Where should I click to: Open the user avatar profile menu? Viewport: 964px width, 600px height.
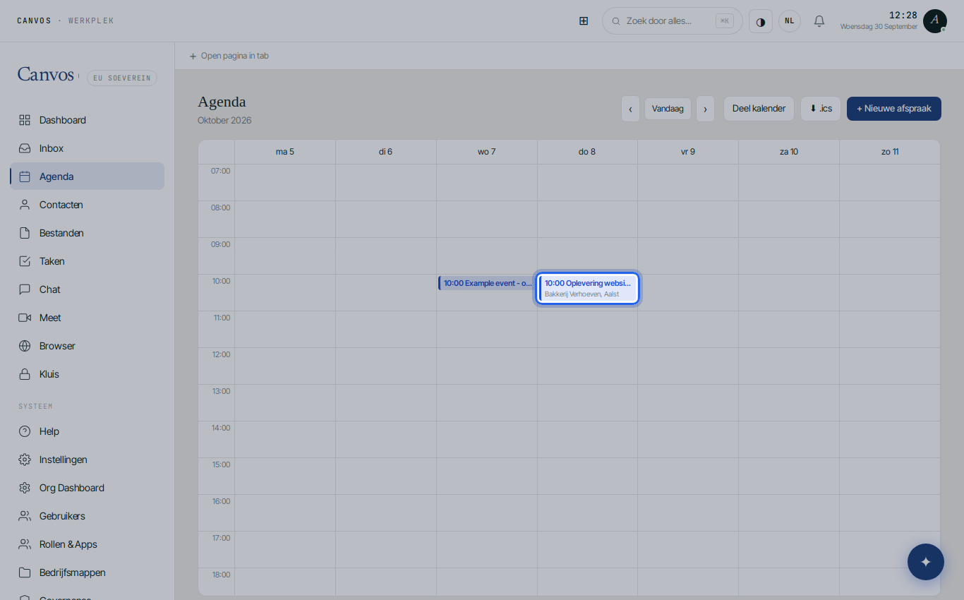pos(935,21)
